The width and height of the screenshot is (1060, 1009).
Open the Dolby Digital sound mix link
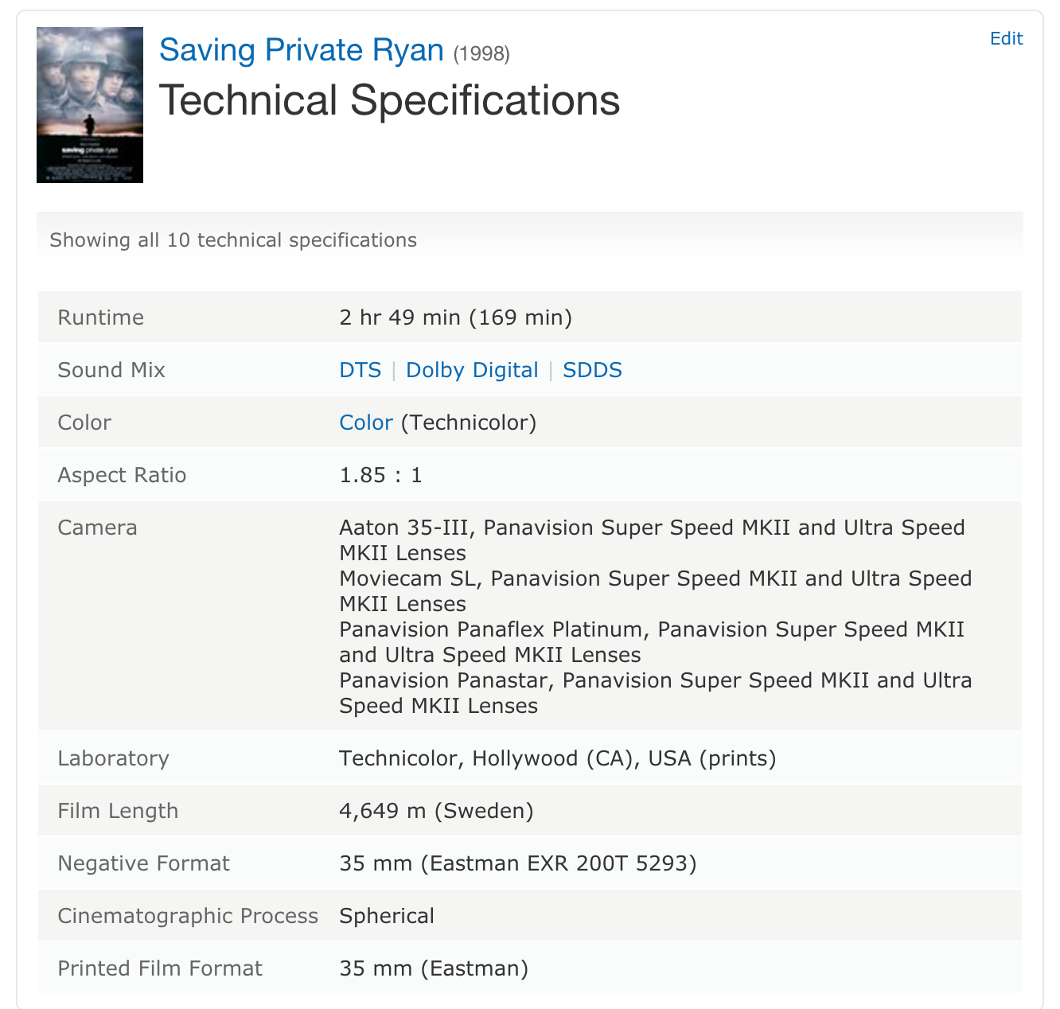pos(472,370)
